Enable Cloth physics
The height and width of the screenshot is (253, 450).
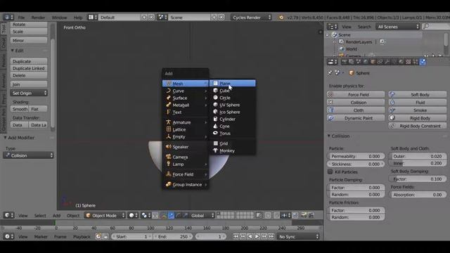(356, 110)
